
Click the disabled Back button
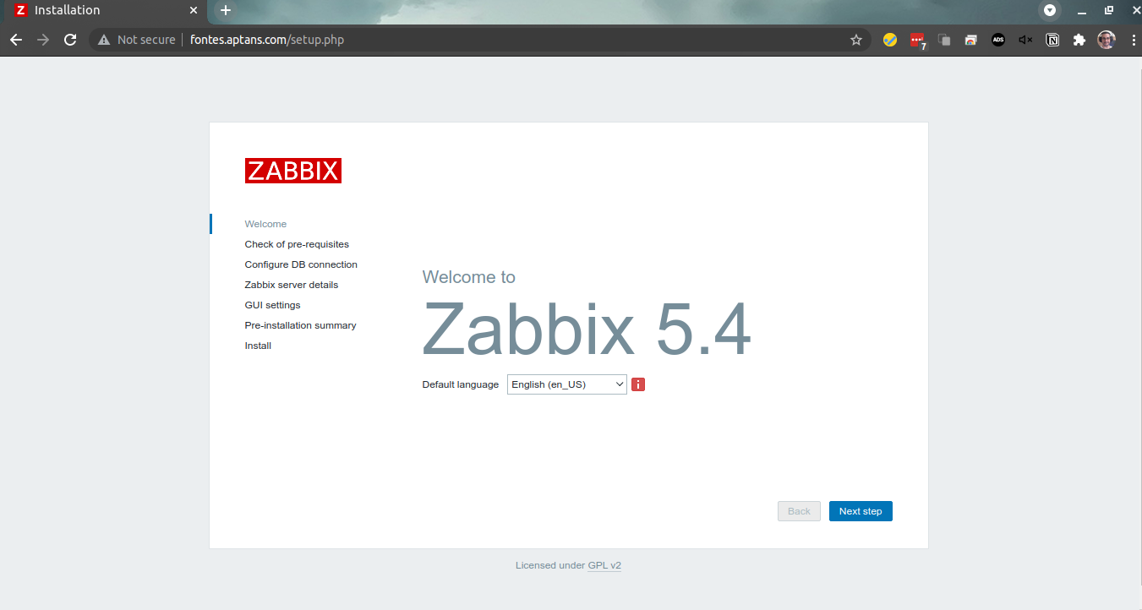click(799, 511)
